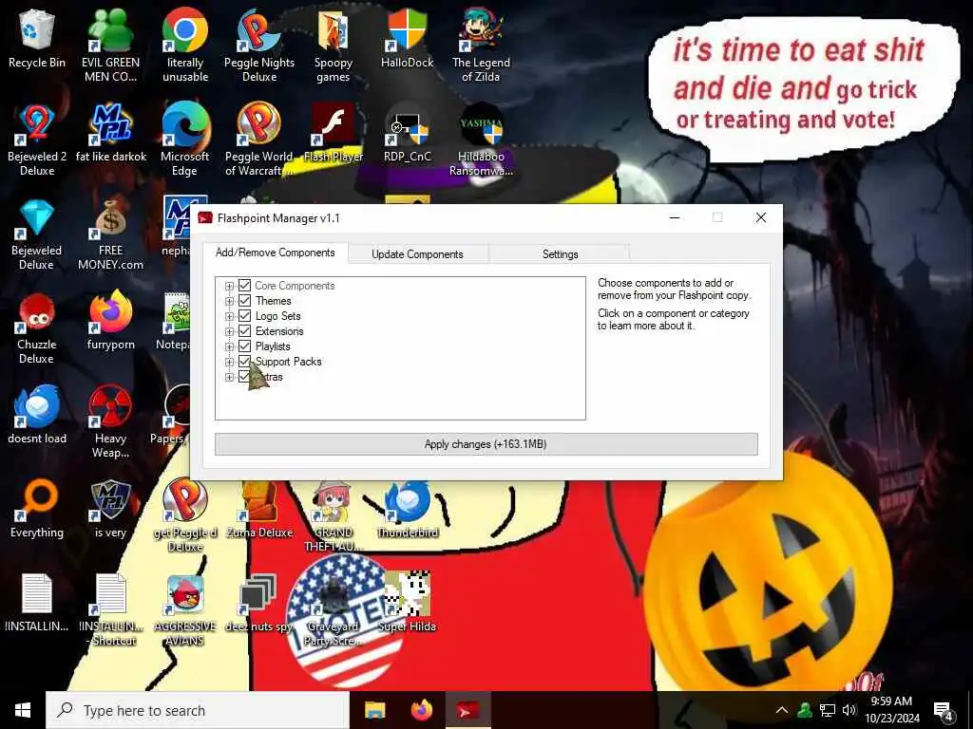This screenshot has height=729, width=973.
Task: Select the Hildaboo Ransomware icon
Action: coord(481,140)
